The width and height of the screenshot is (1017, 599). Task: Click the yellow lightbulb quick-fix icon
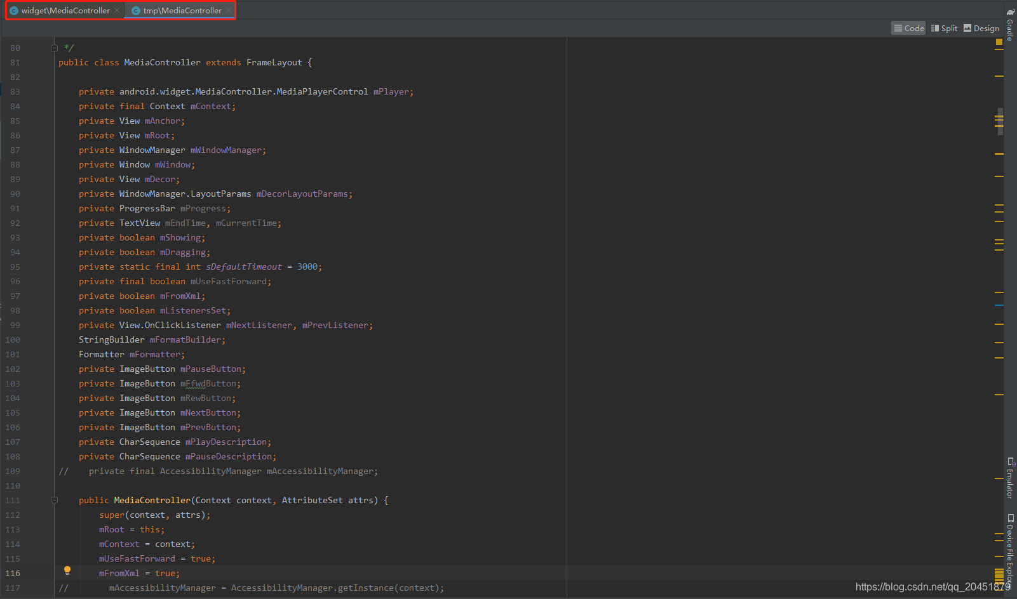point(67,570)
